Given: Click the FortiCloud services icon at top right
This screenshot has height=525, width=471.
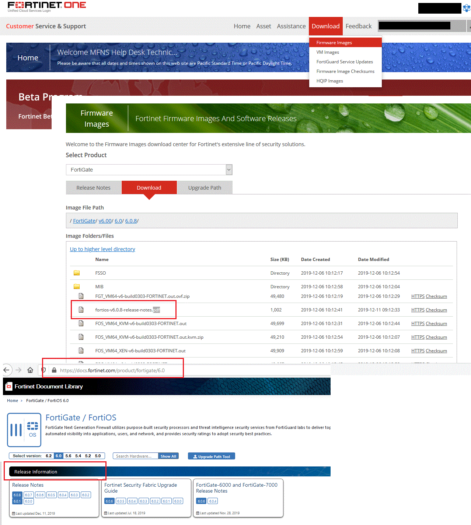Looking at the screenshot, I should coord(466,8).
